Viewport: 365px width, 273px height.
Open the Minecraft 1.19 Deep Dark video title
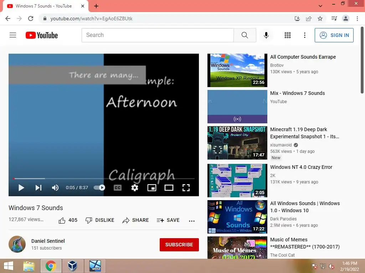(x=304, y=133)
